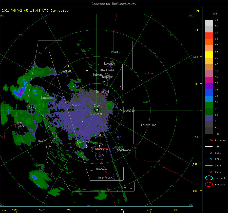Viewport: 228px width, 213px height.
Task: Click the Drumheller town label
Action: coord(148,125)
